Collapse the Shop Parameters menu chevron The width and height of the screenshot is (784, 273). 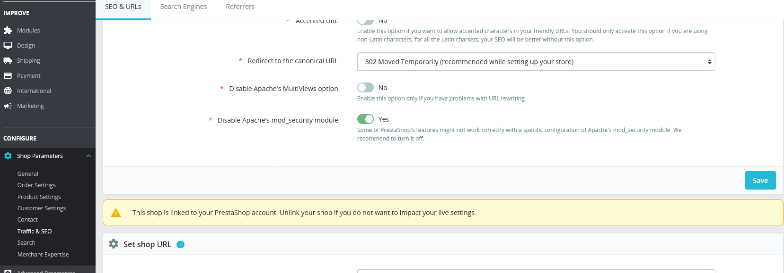(x=88, y=156)
